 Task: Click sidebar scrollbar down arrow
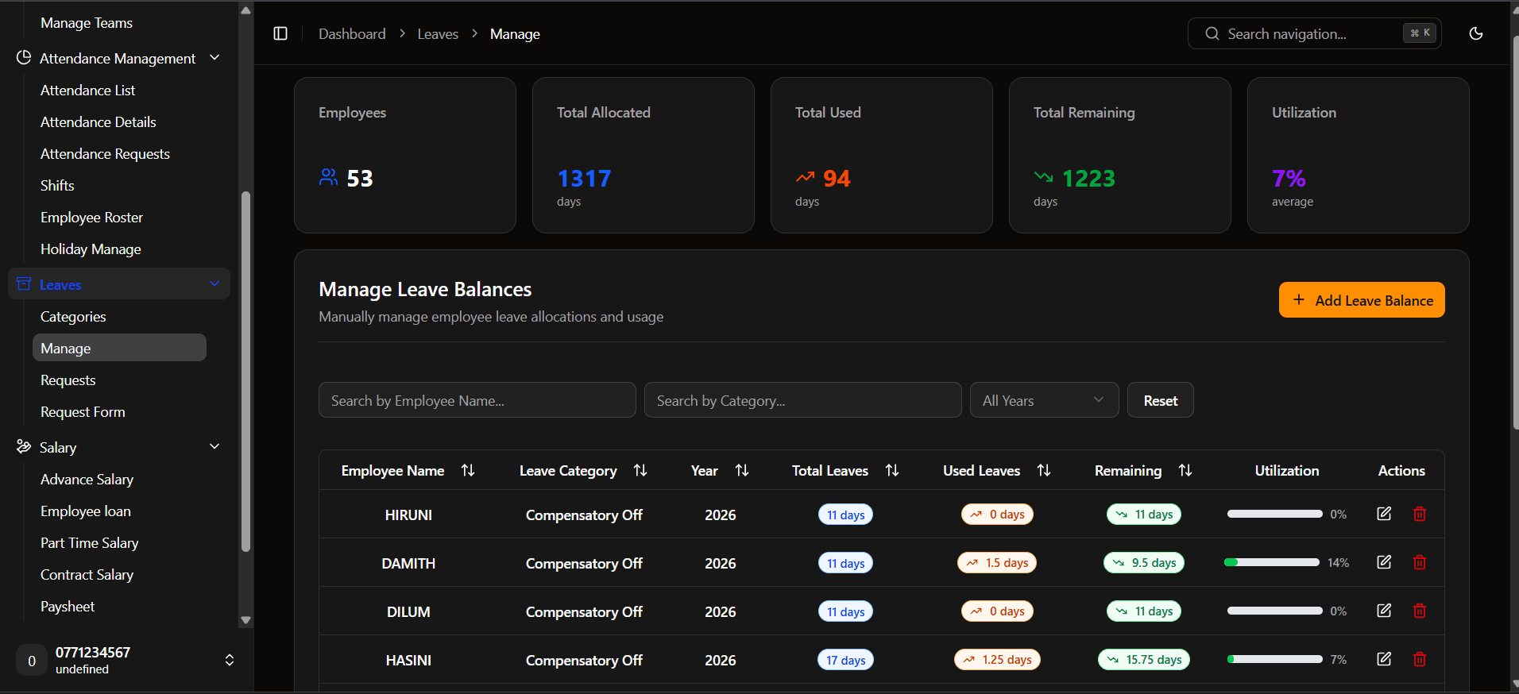(245, 620)
